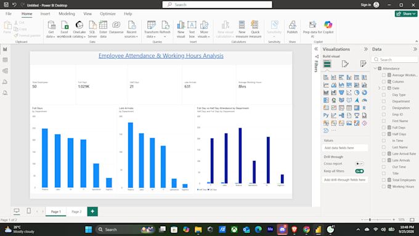Toggle the Cross-report switch
The image size is (419, 236).
click(x=359, y=163)
